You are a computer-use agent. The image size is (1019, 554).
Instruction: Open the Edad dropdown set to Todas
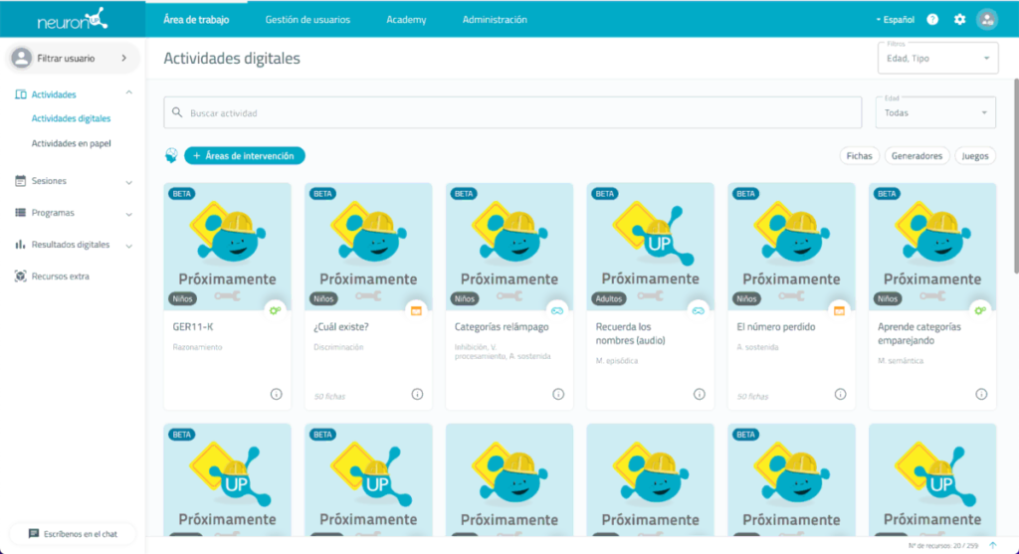point(935,112)
